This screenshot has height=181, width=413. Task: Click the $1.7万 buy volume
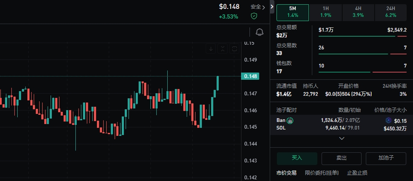[326, 30]
